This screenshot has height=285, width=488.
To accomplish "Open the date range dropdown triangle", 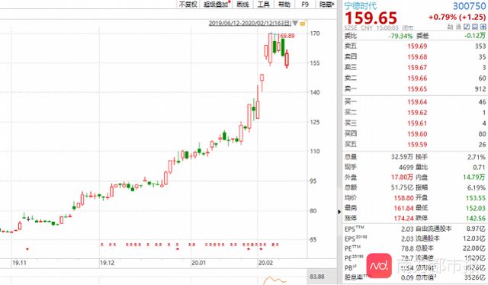I will (x=295, y=24).
